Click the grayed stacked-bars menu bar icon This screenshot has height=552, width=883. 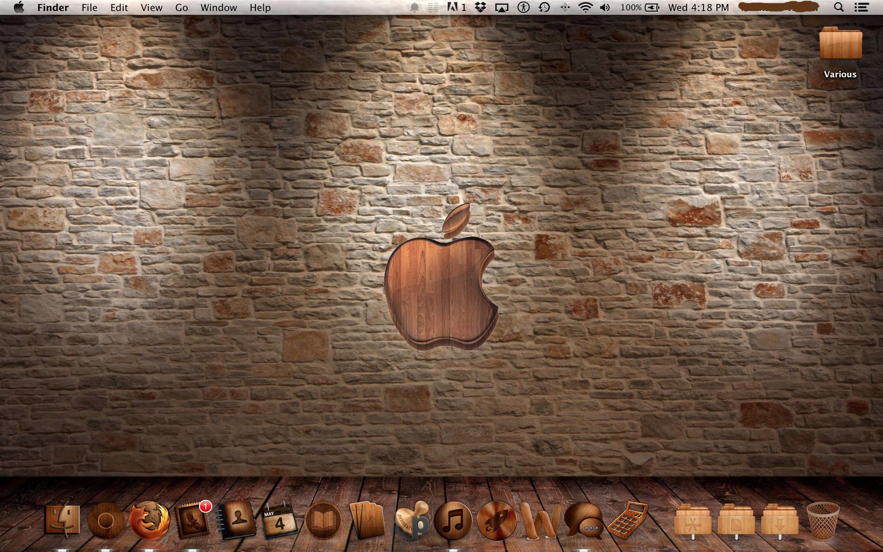tap(433, 7)
